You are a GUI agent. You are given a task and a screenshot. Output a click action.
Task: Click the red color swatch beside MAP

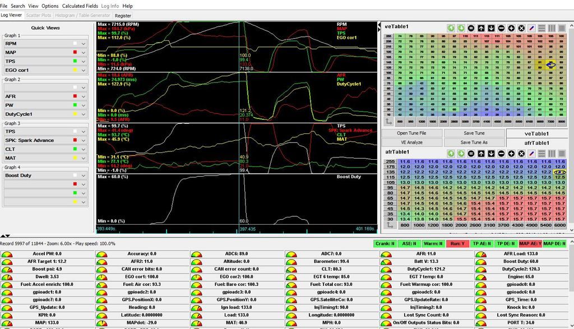pyautogui.click(x=75, y=52)
